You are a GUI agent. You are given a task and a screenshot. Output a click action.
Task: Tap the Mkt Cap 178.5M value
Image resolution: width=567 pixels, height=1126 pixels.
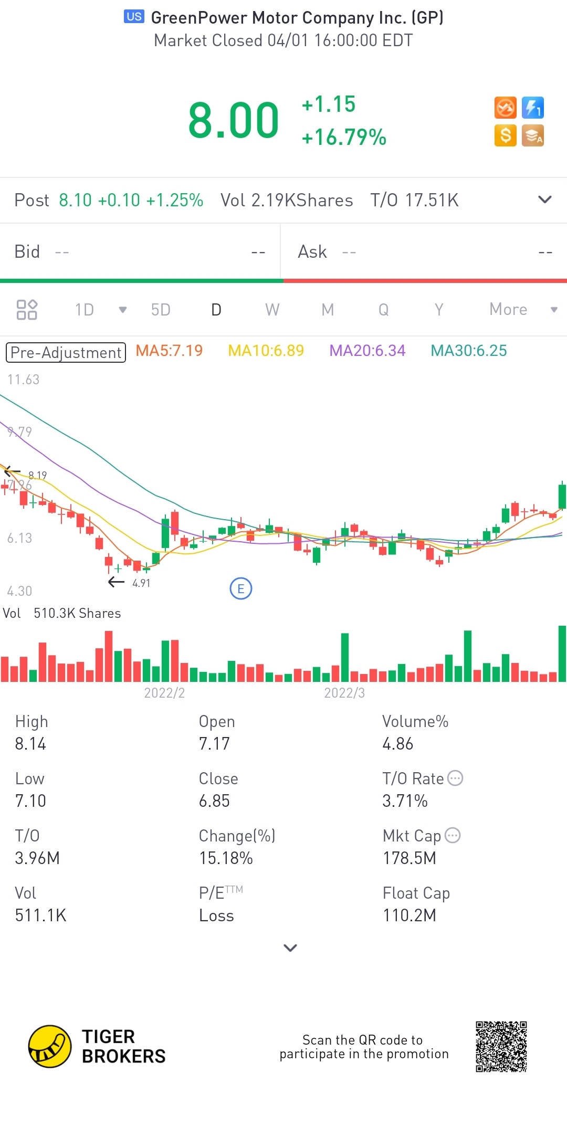click(x=409, y=858)
